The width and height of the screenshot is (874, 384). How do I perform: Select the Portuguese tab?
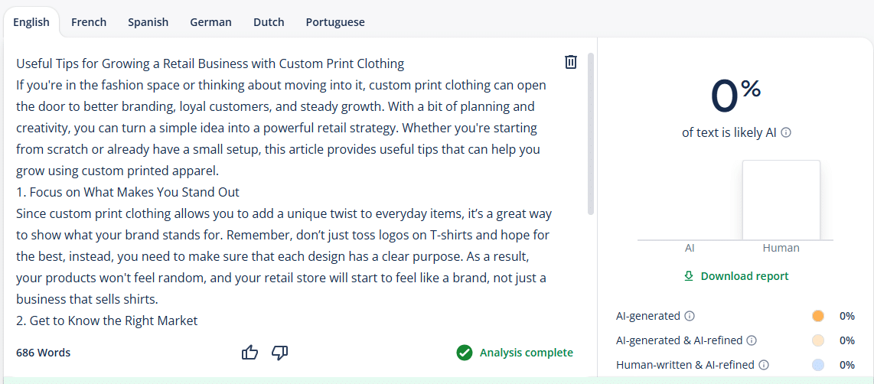[x=335, y=22]
